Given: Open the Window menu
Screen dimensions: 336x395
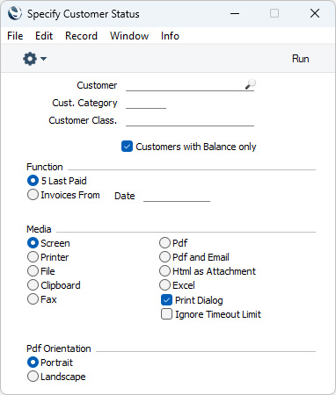Looking at the screenshot, I should pos(129,36).
